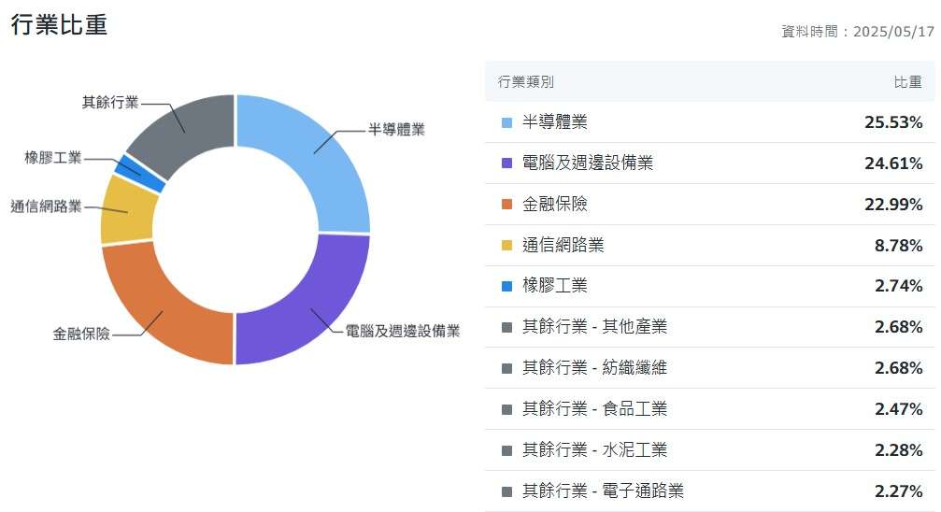Select the 其餘行業 - 紡織纖維 row label

click(x=594, y=368)
